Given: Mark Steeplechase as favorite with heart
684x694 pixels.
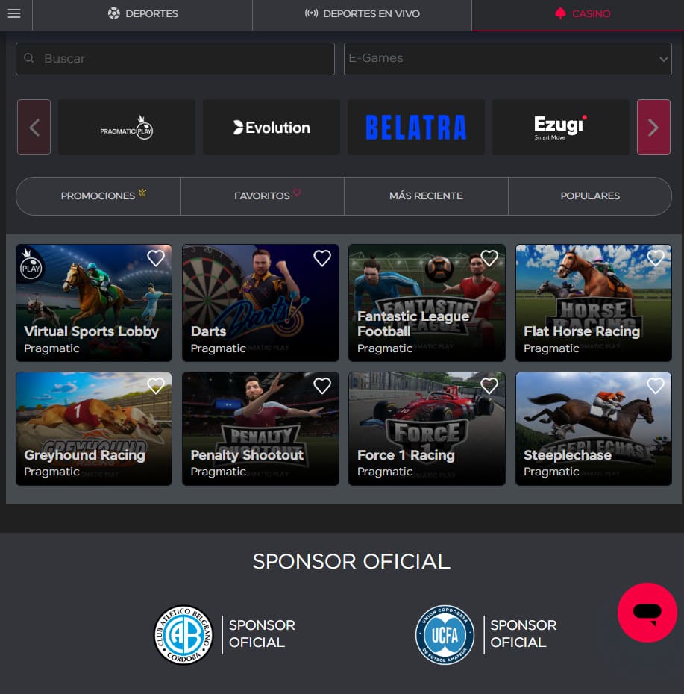Looking at the screenshot, I should coord(656,386).
